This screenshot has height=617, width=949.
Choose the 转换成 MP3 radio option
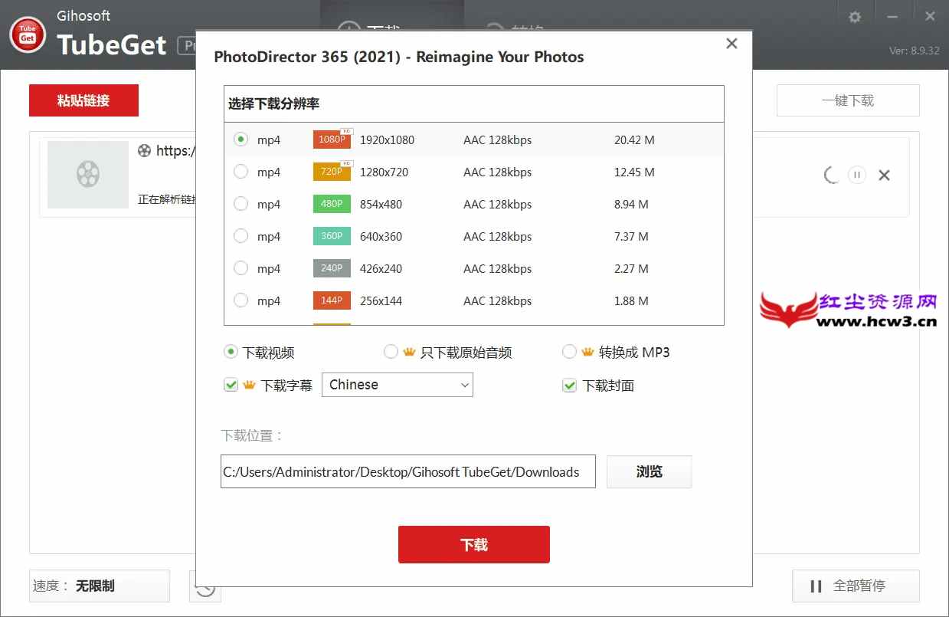[569, 352]
